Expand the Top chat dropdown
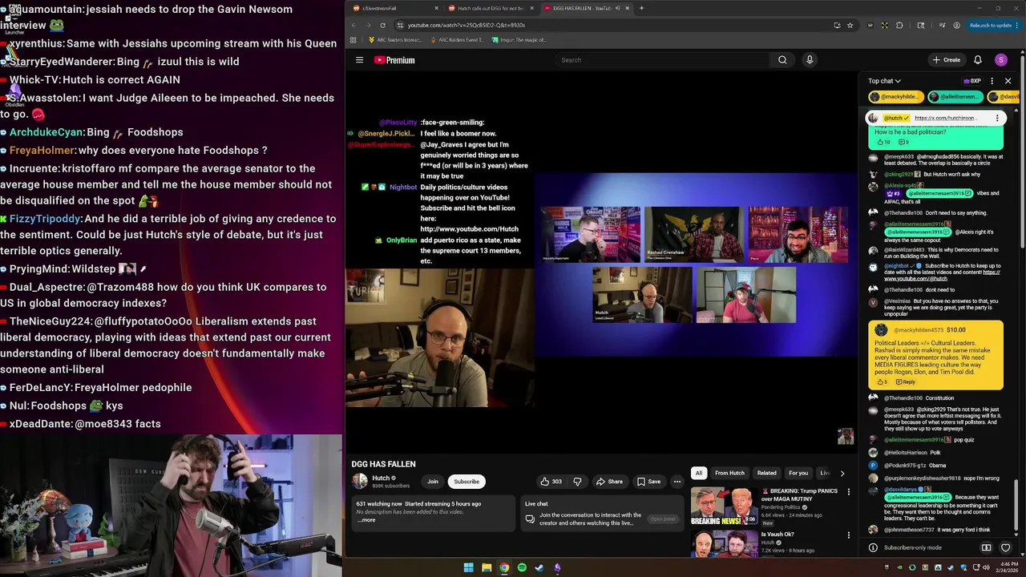Image resolution: width=1026 pixels, height=577 pixels. click(x=885, y=81)
